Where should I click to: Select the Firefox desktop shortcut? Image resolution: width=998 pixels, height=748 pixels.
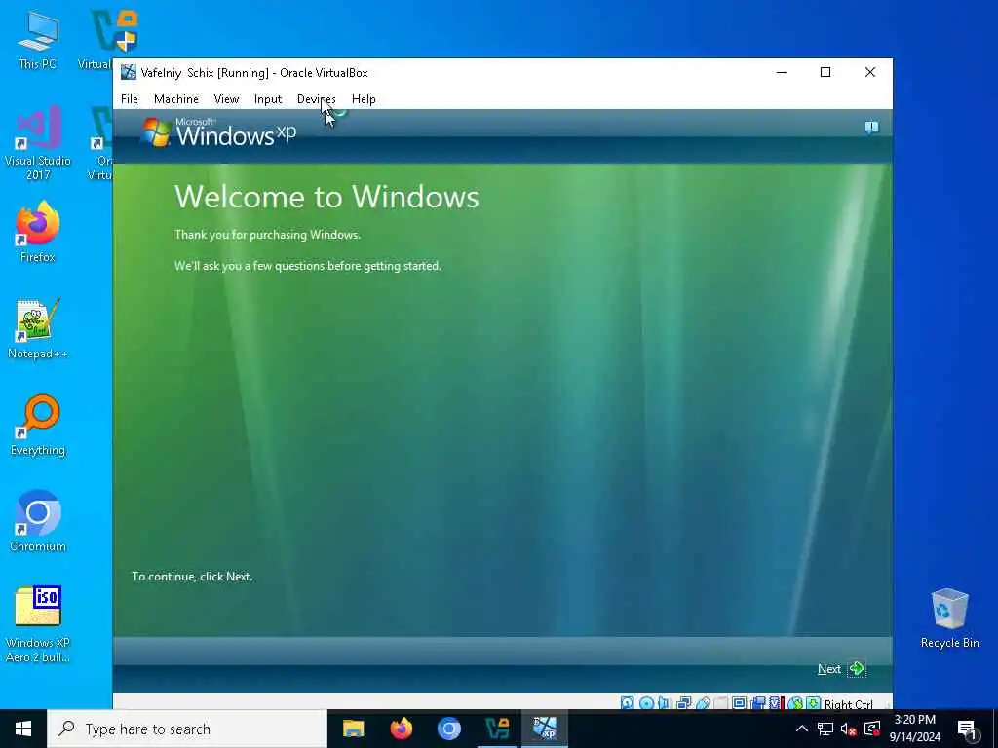pos(38,232)
